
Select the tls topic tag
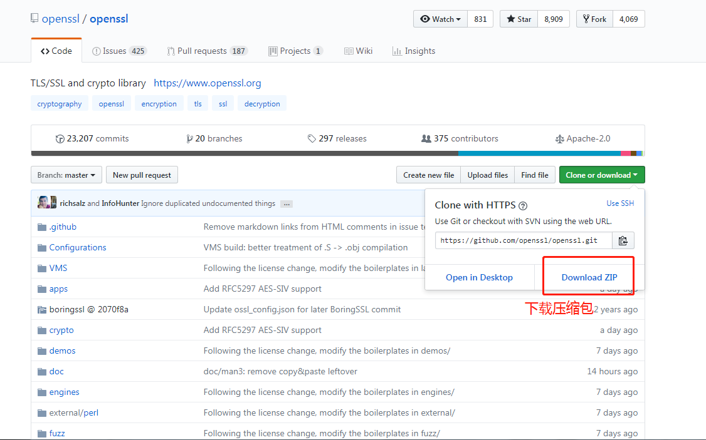[x=198, y=104]
